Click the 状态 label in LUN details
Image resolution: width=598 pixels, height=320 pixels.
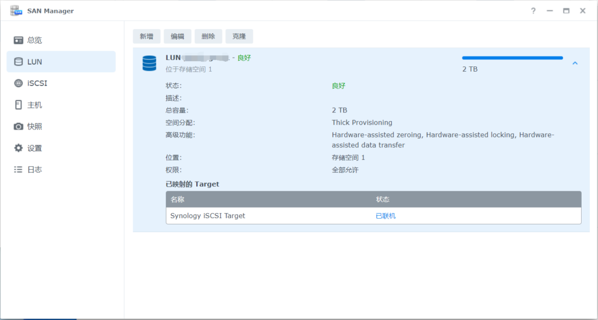tap(173, 86)
